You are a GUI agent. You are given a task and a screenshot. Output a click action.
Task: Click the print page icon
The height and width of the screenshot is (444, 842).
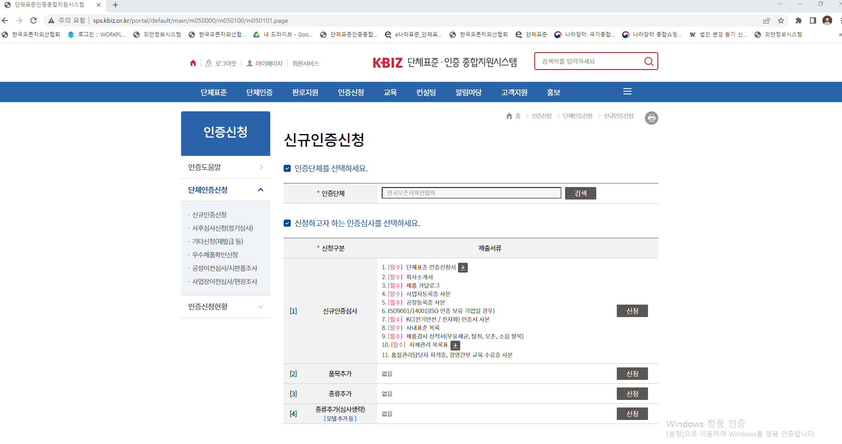coord(651,118)
